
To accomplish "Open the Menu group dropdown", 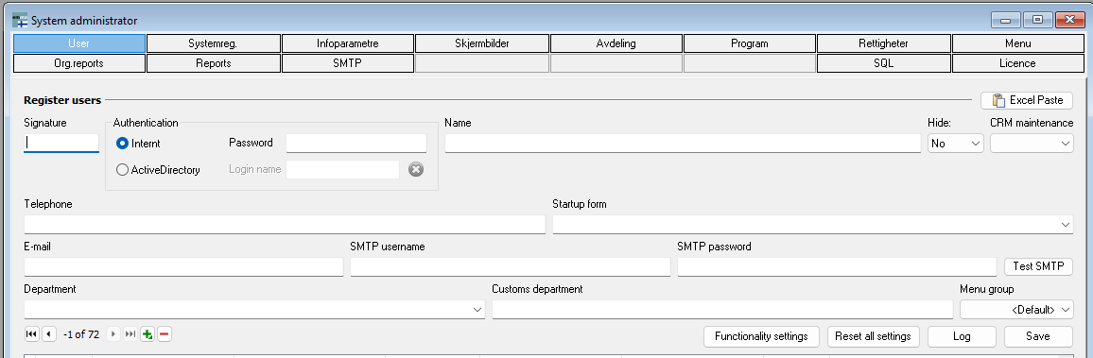I will (1016, 309).
